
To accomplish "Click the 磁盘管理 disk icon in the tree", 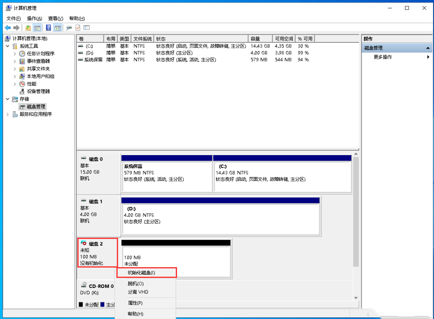I will tap(22, 107).
